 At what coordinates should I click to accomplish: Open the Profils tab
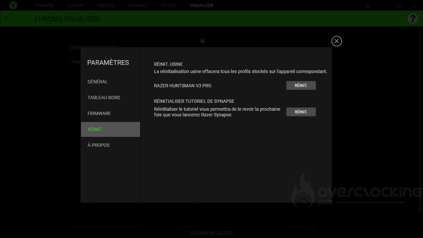tap(106, 6)
